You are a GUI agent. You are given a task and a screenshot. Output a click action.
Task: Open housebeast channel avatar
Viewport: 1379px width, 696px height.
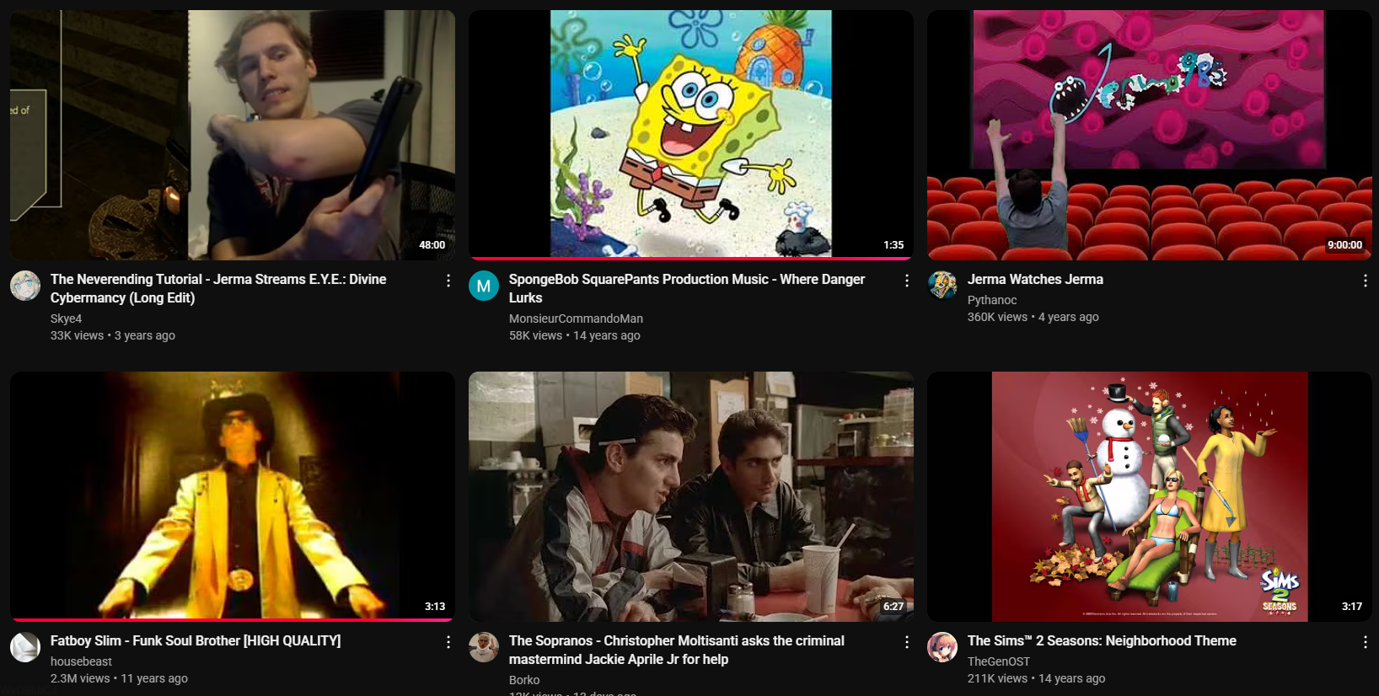(x=25, y=647)
